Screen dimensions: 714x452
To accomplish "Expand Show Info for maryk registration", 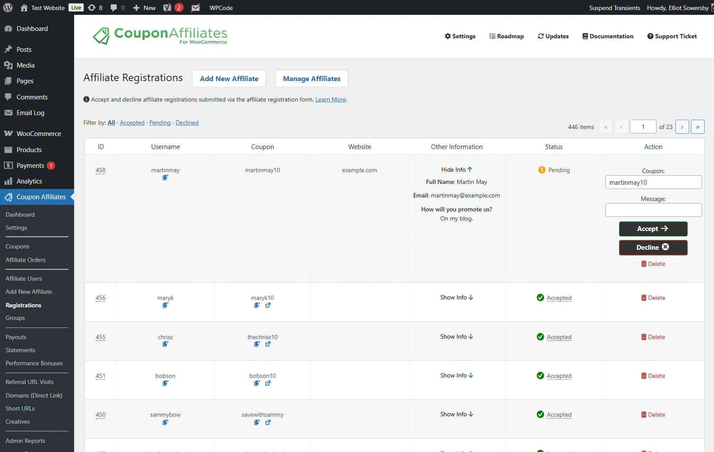I will [457, 297].
